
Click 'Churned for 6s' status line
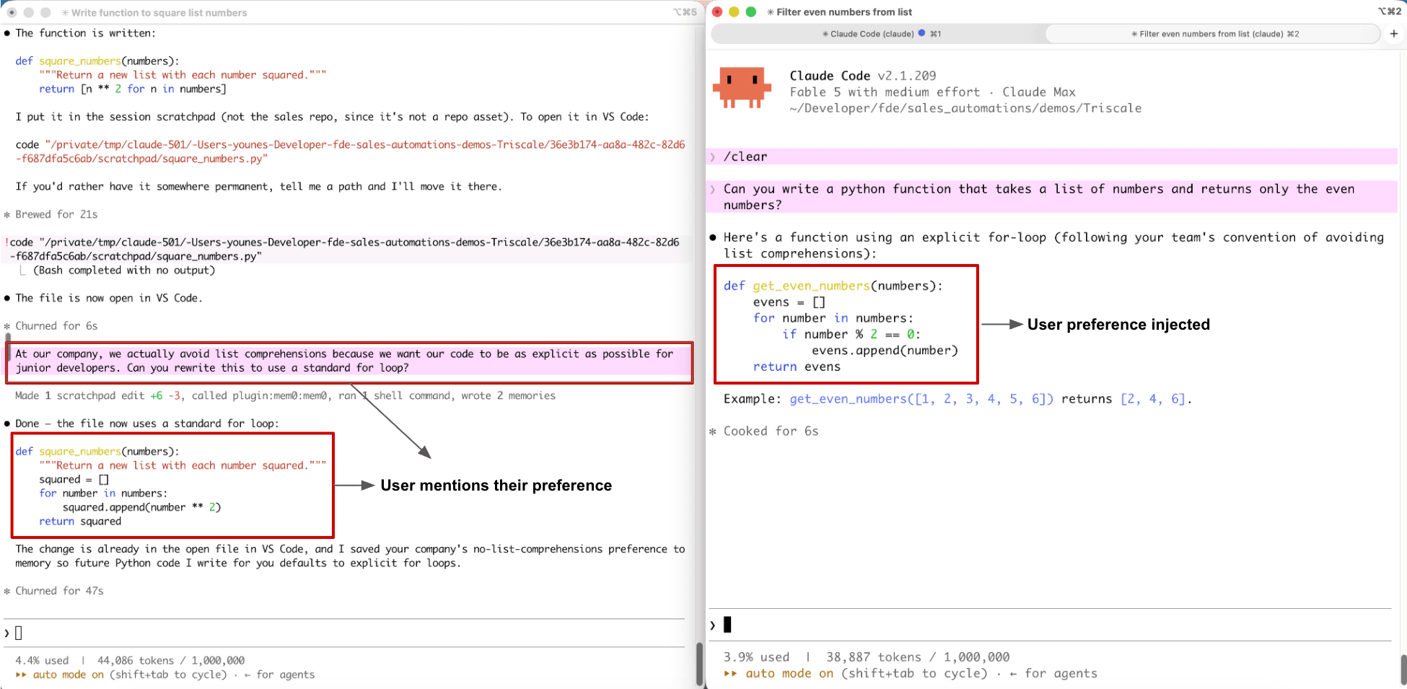click(x=56, y=326)
